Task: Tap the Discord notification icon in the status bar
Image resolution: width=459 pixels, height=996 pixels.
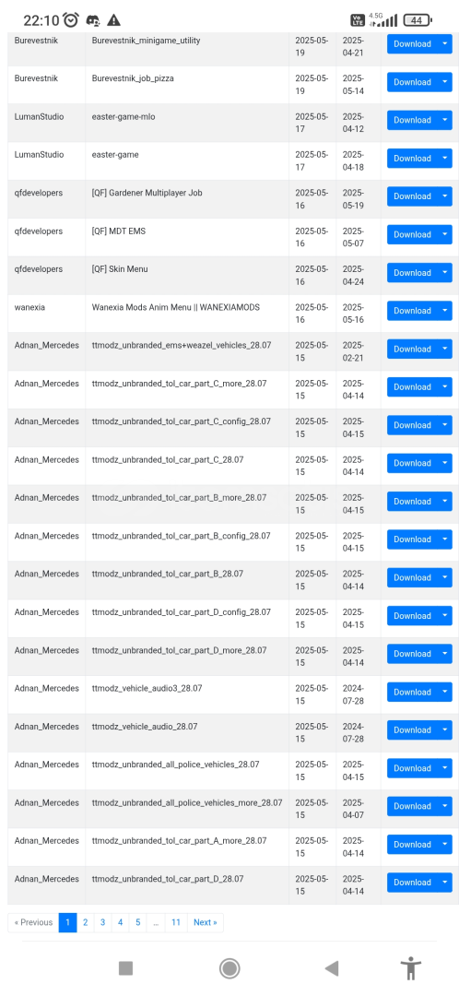Action: click(x=93, y=20)
